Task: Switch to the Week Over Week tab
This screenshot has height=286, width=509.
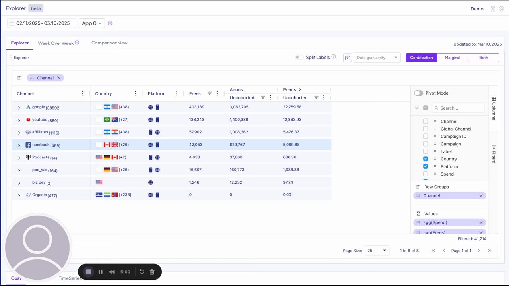Action: pyautogui.click(x=56, y=43)
